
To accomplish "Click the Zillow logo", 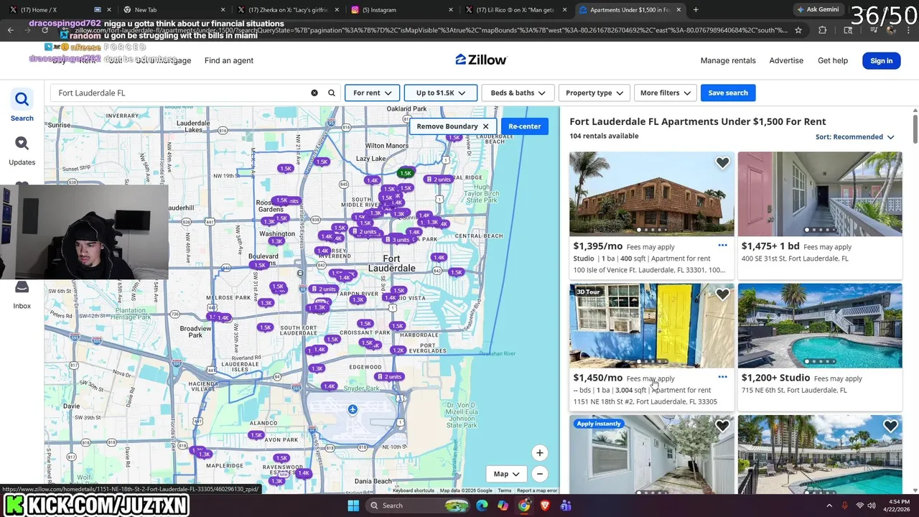I will (481, 60).
